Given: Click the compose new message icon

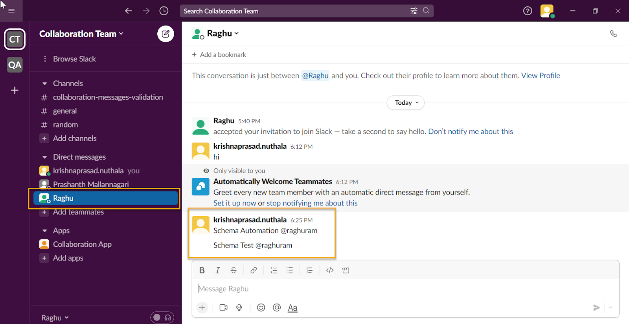Looking at the screenshot, I should (x=166, y=34).
